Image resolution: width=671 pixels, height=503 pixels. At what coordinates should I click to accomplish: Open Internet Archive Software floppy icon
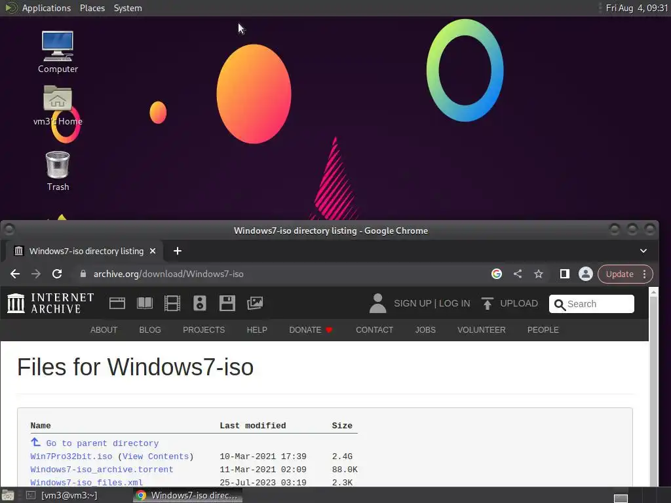[227, 303]
